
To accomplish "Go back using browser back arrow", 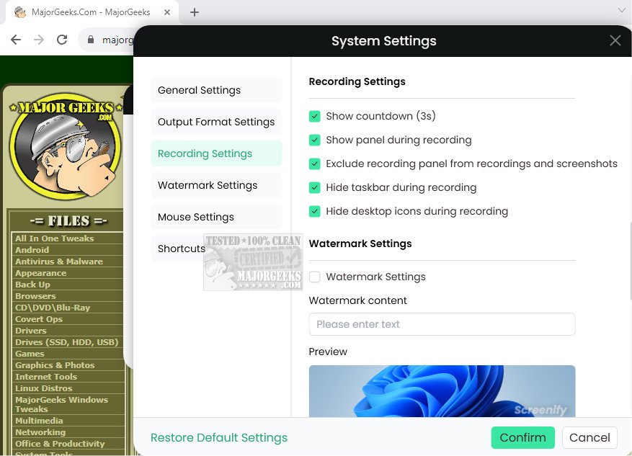I will point(16,40).
